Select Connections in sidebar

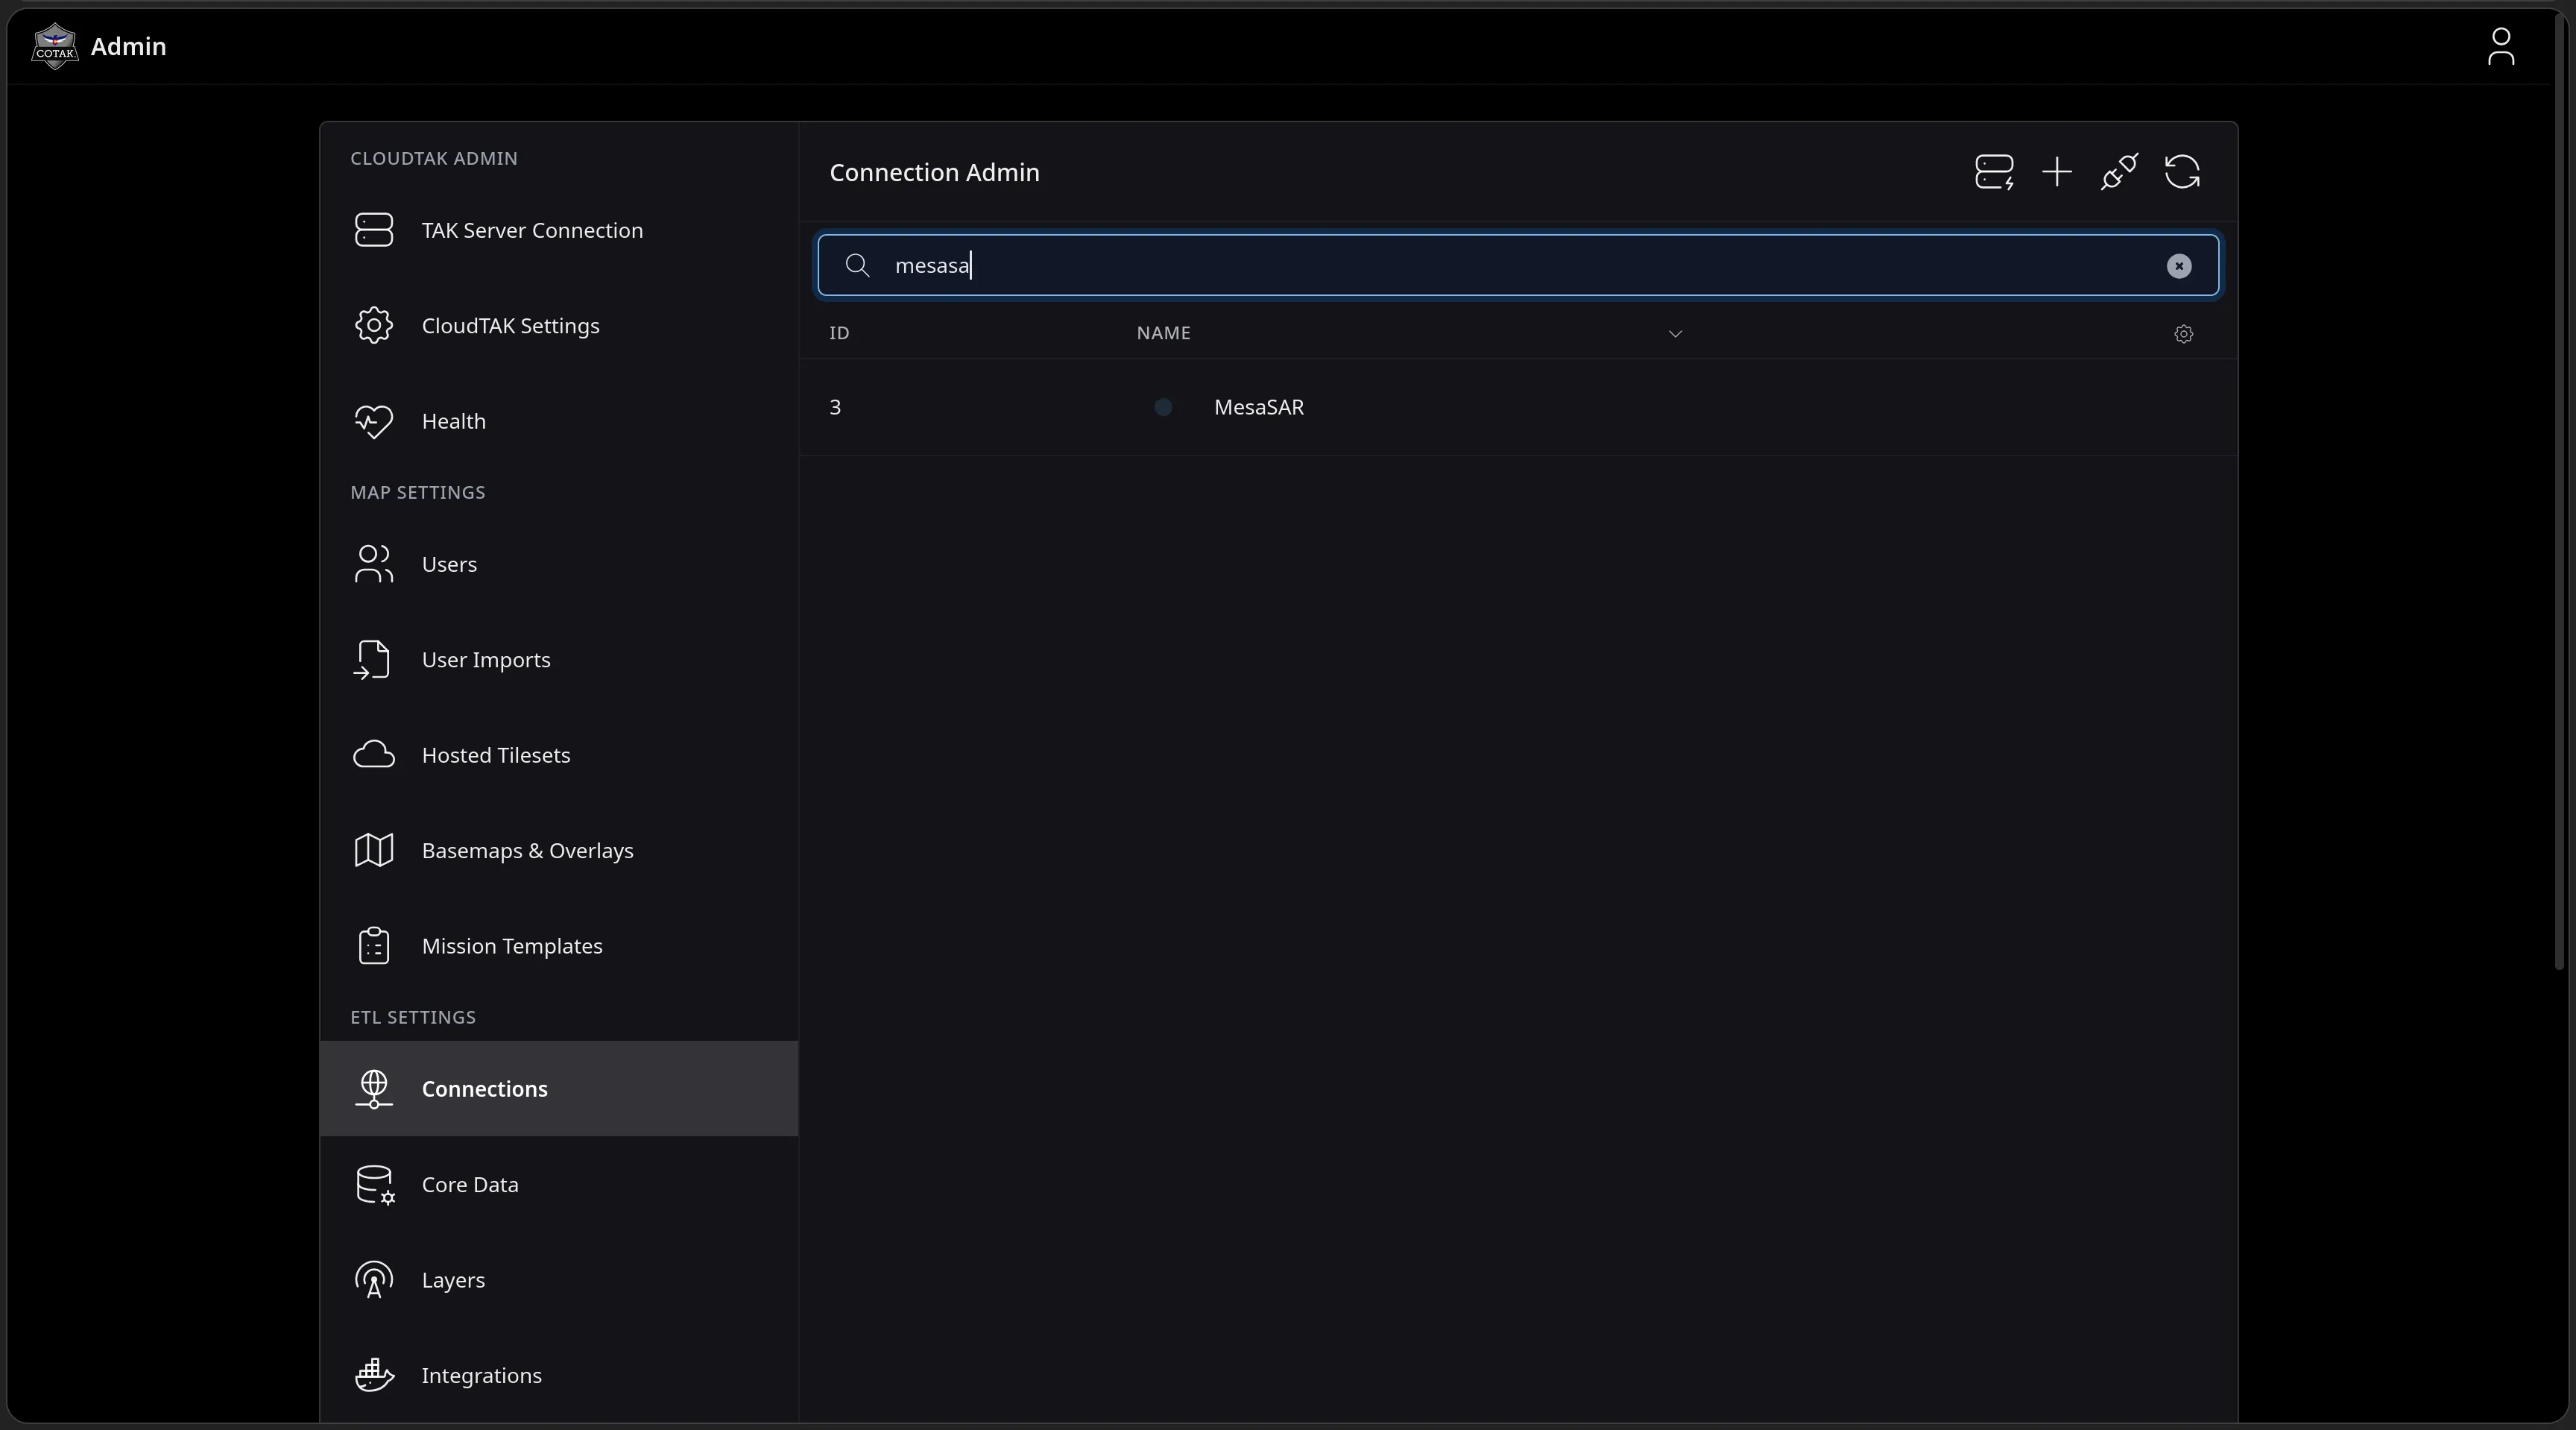click(x=559, y=1089)
